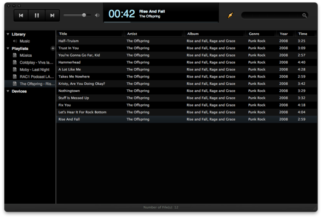This screenshot has width=322, height=218.
Task: Sort by the Genre column
Action: (261, 34)
